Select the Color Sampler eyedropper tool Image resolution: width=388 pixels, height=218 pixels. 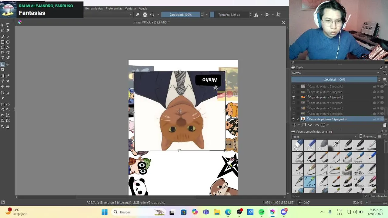coord(8,76)
